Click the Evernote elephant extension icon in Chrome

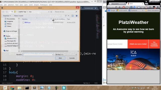click(158, 7)
